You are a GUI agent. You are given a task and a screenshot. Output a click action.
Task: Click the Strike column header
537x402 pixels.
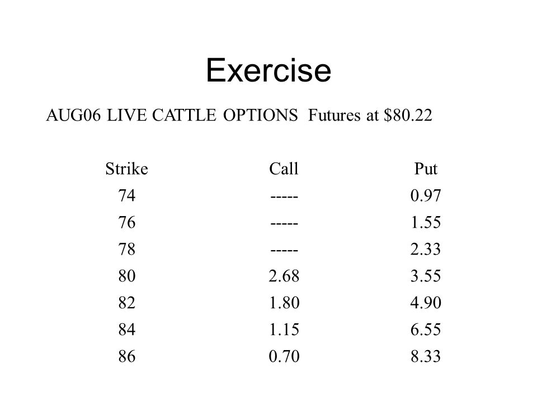tap(127, 169)
